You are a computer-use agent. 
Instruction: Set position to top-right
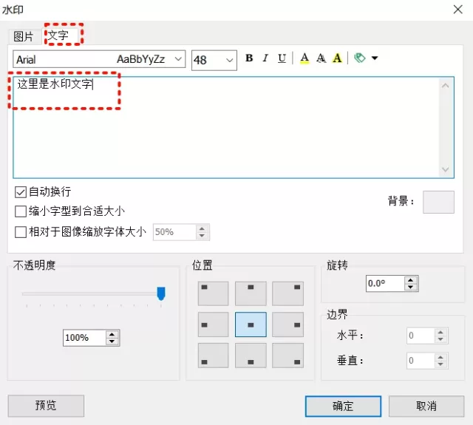click(287, 293)
